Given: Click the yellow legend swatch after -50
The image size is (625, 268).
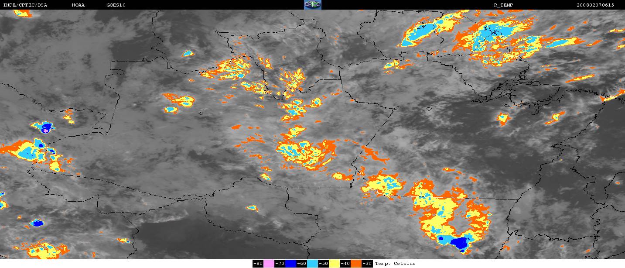Looking at the screenshot, I should [334, 264].
